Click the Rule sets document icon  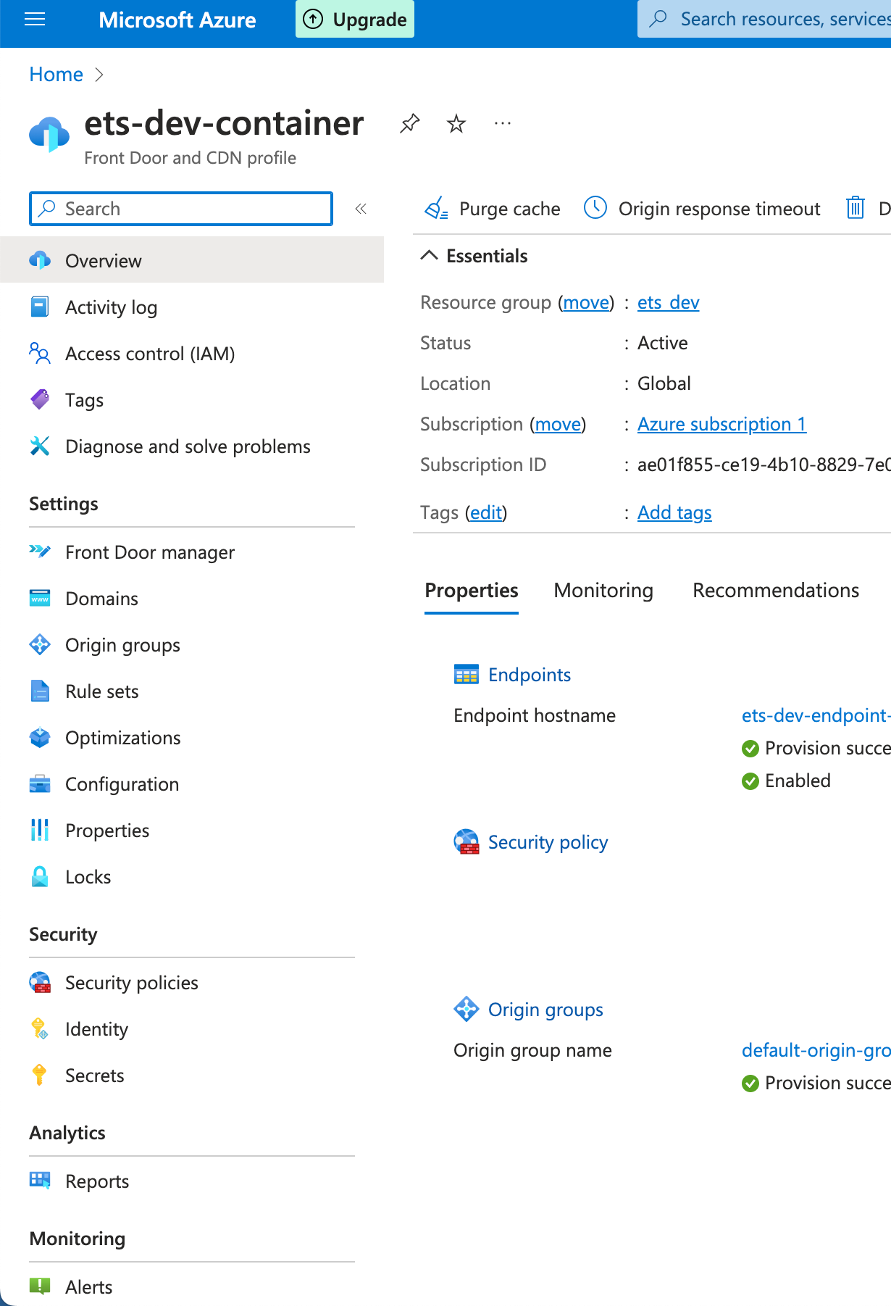(x=40, y=691)
